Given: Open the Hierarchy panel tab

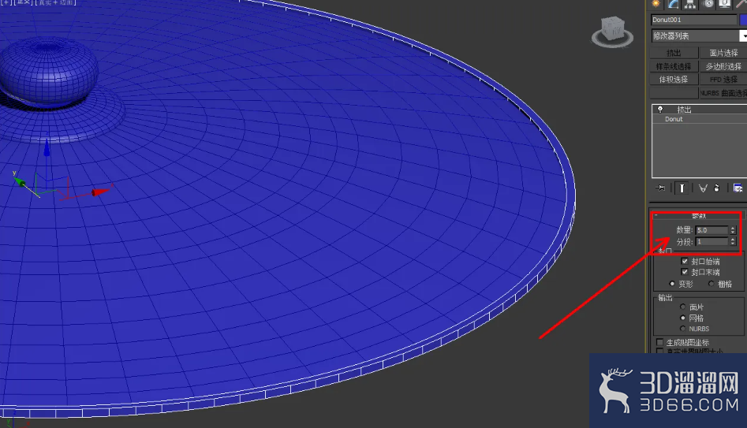Looking at the screenshot, I should pos(690,4).
